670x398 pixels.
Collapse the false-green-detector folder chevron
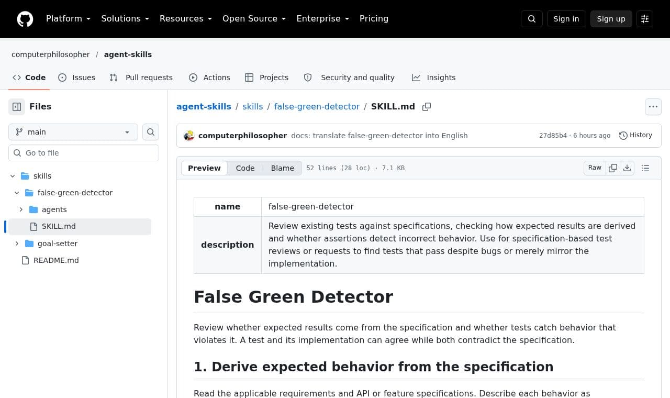coord(17,193)
